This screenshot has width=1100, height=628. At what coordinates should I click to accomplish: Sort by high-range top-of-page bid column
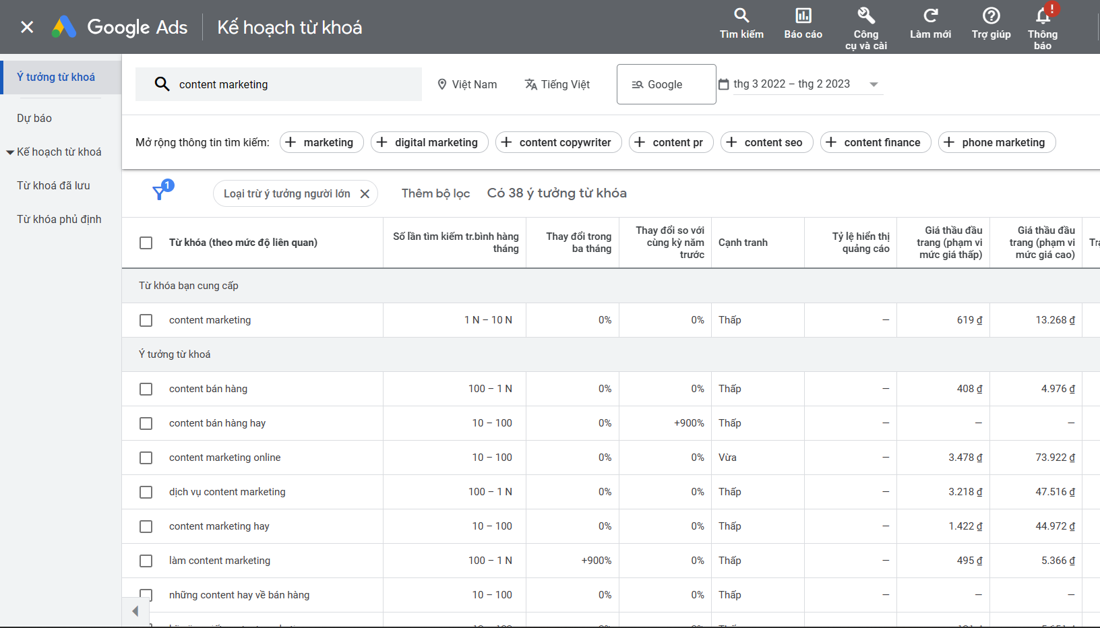1042,243
